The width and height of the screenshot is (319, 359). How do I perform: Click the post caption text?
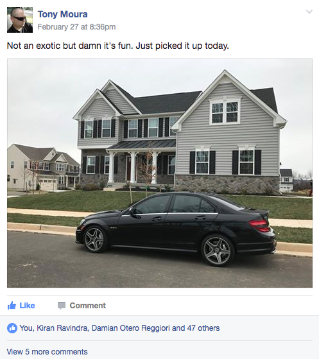tap(118, 46)
